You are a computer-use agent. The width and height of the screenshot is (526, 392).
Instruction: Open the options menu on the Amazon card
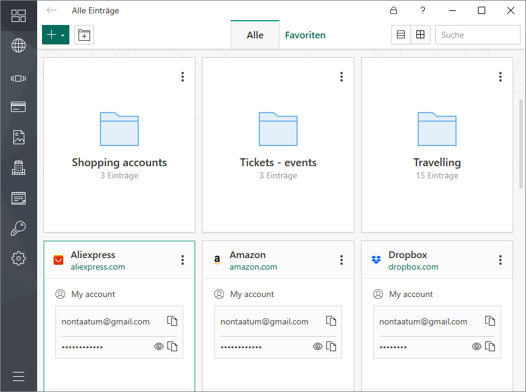tap(341, 259)
